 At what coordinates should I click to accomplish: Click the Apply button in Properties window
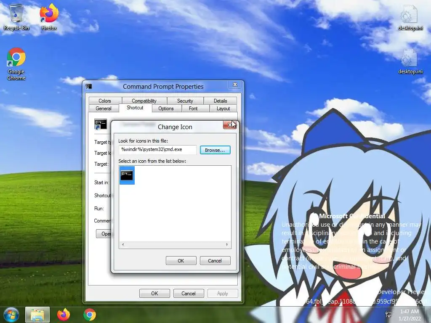pyautogui.click(x=223, y=293)
